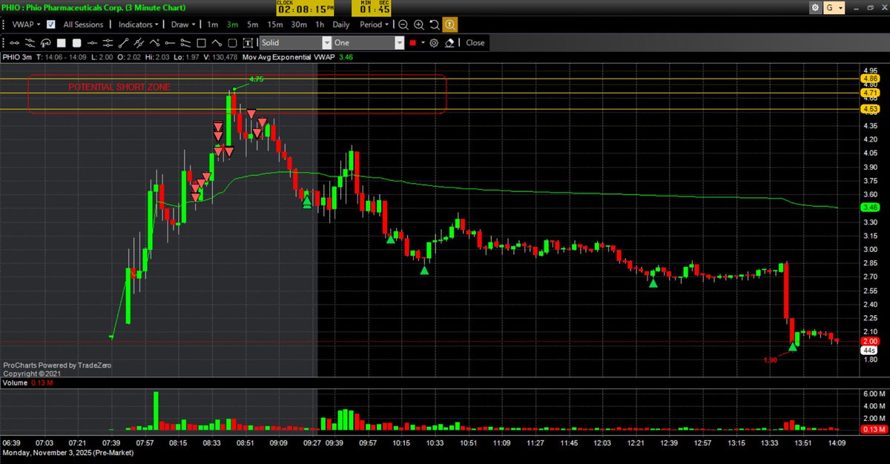The width and height of the screenshot is (890, 464).
Task: Click the eraser tool to remove drawings
Action: [x=449, y=43]
